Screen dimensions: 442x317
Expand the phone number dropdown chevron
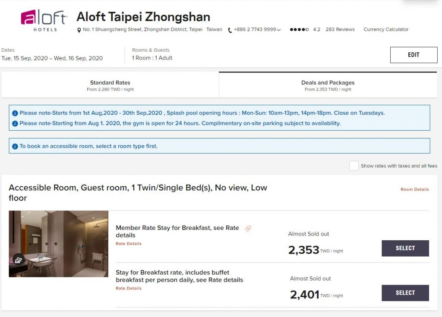[279, 30]
